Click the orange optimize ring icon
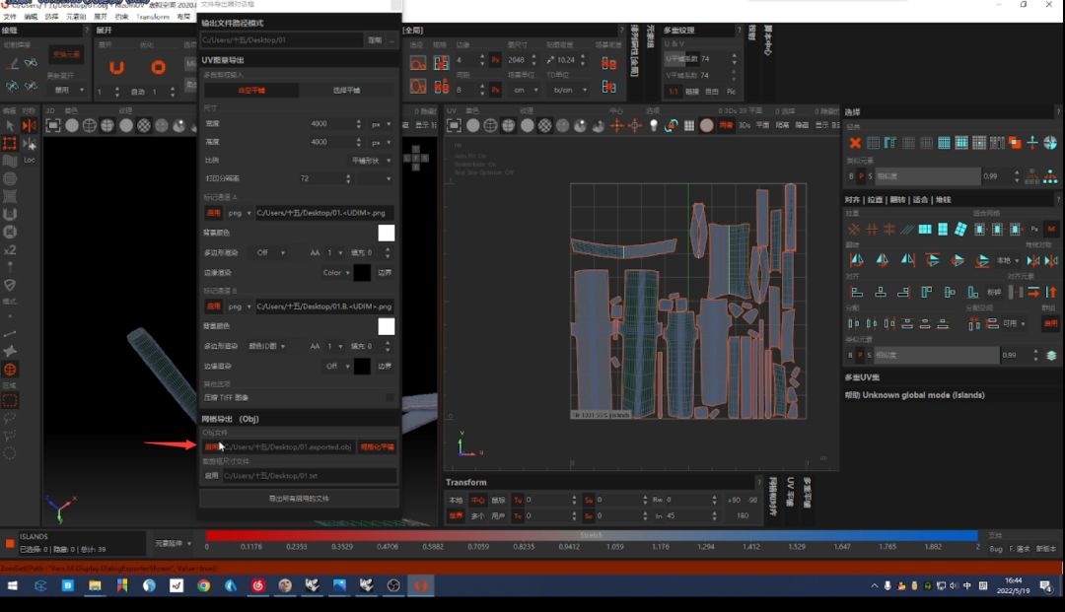This screenshot has width=1065, height=612. (x=158, y=67)
